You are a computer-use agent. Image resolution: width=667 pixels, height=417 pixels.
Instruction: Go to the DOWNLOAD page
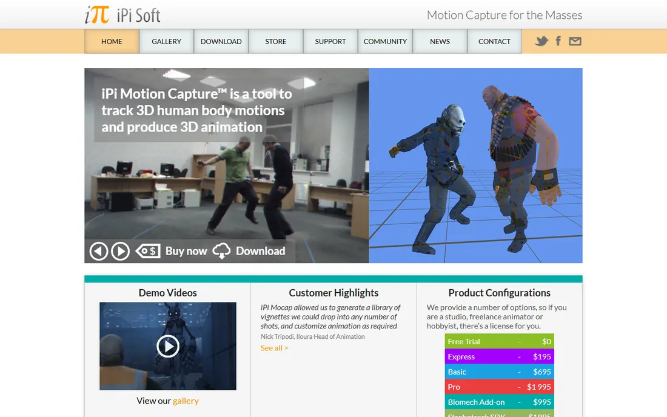(221, 41)
